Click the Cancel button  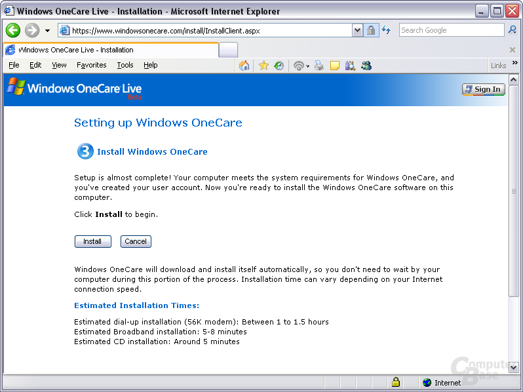[136, 241]
